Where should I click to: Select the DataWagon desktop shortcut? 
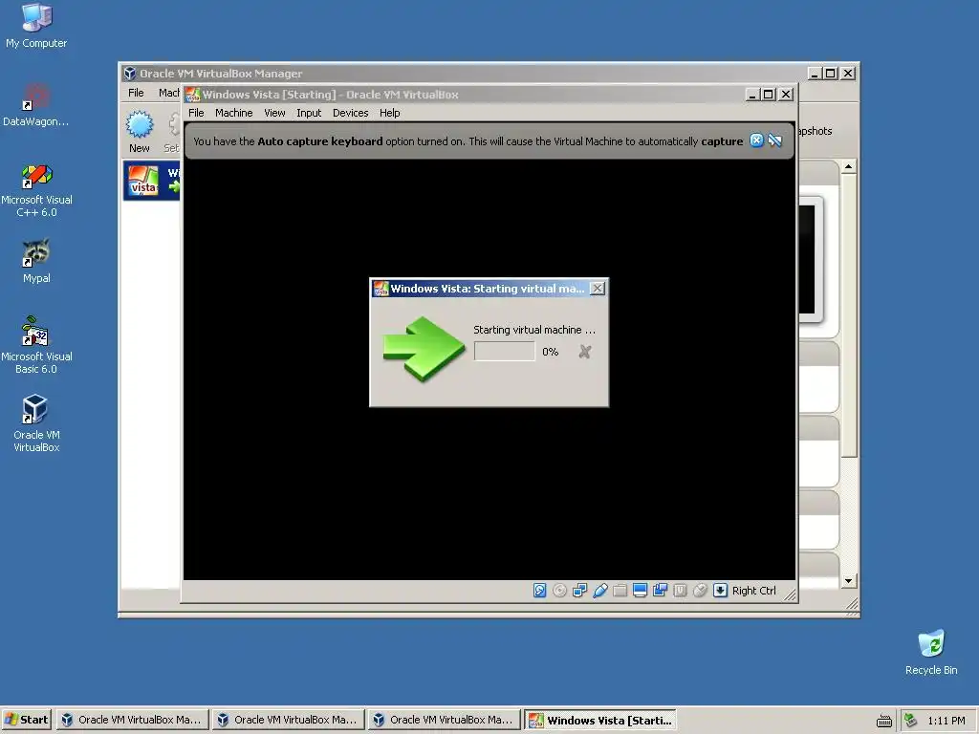click(x=35, y=105)
